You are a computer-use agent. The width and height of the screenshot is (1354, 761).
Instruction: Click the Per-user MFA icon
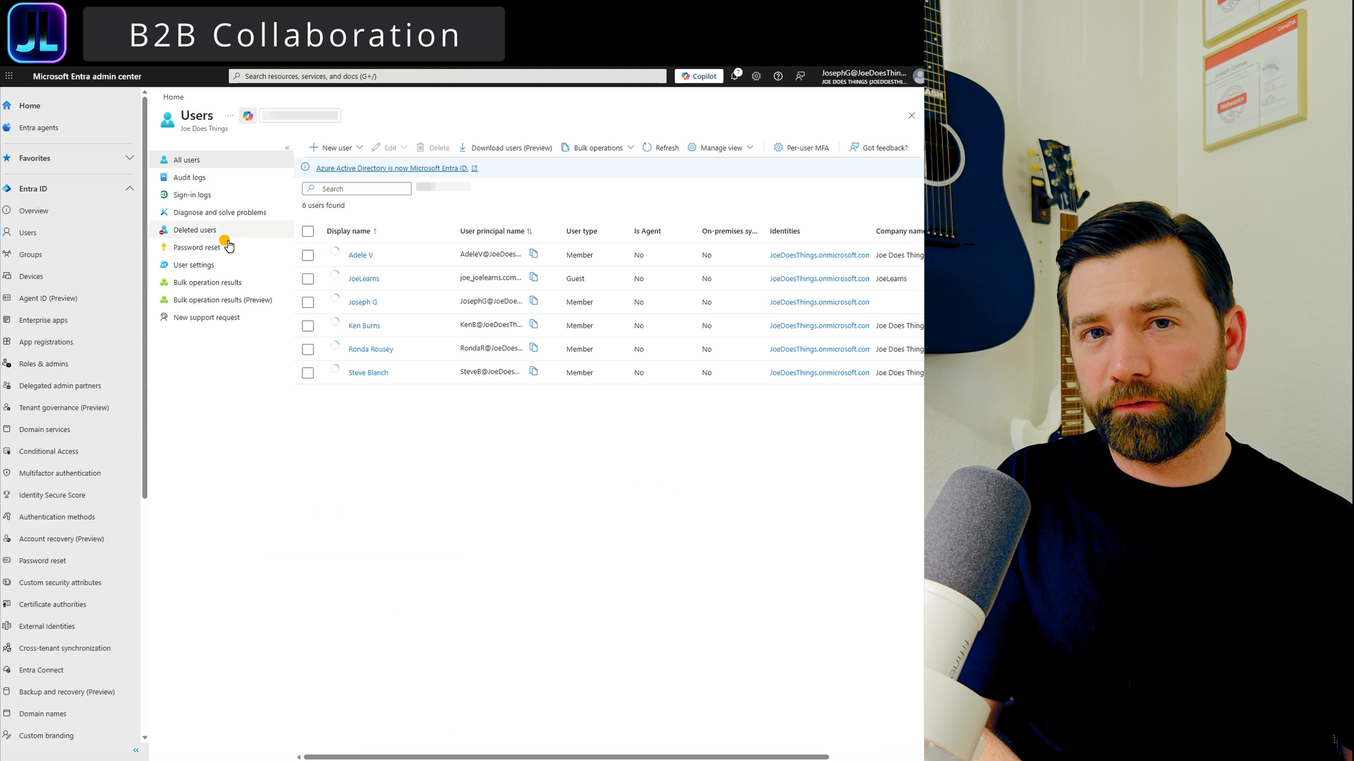(778, 147)
